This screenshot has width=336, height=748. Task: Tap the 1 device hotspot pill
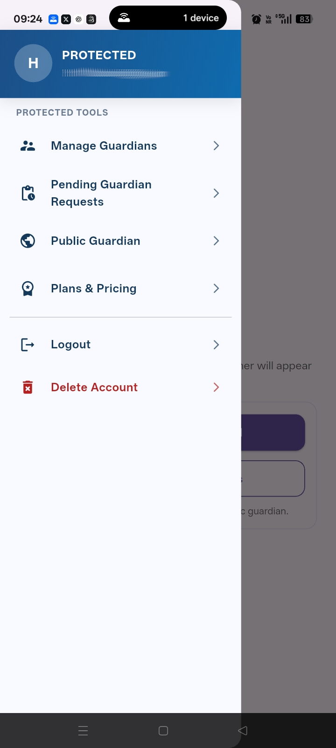(x=168, y=18)
